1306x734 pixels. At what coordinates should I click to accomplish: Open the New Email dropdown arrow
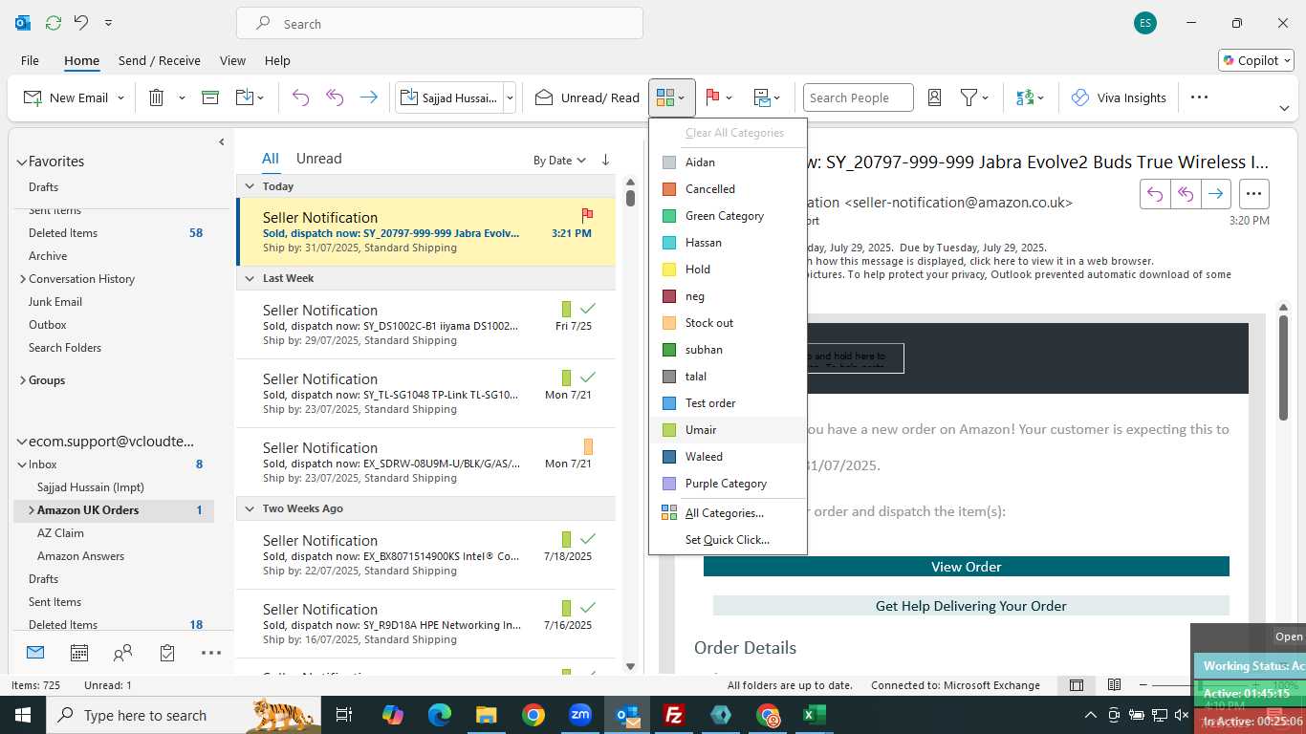tap(121, 97)
